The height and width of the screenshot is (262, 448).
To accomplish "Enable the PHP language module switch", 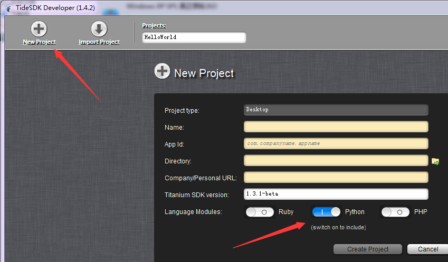I will point(395,212).
